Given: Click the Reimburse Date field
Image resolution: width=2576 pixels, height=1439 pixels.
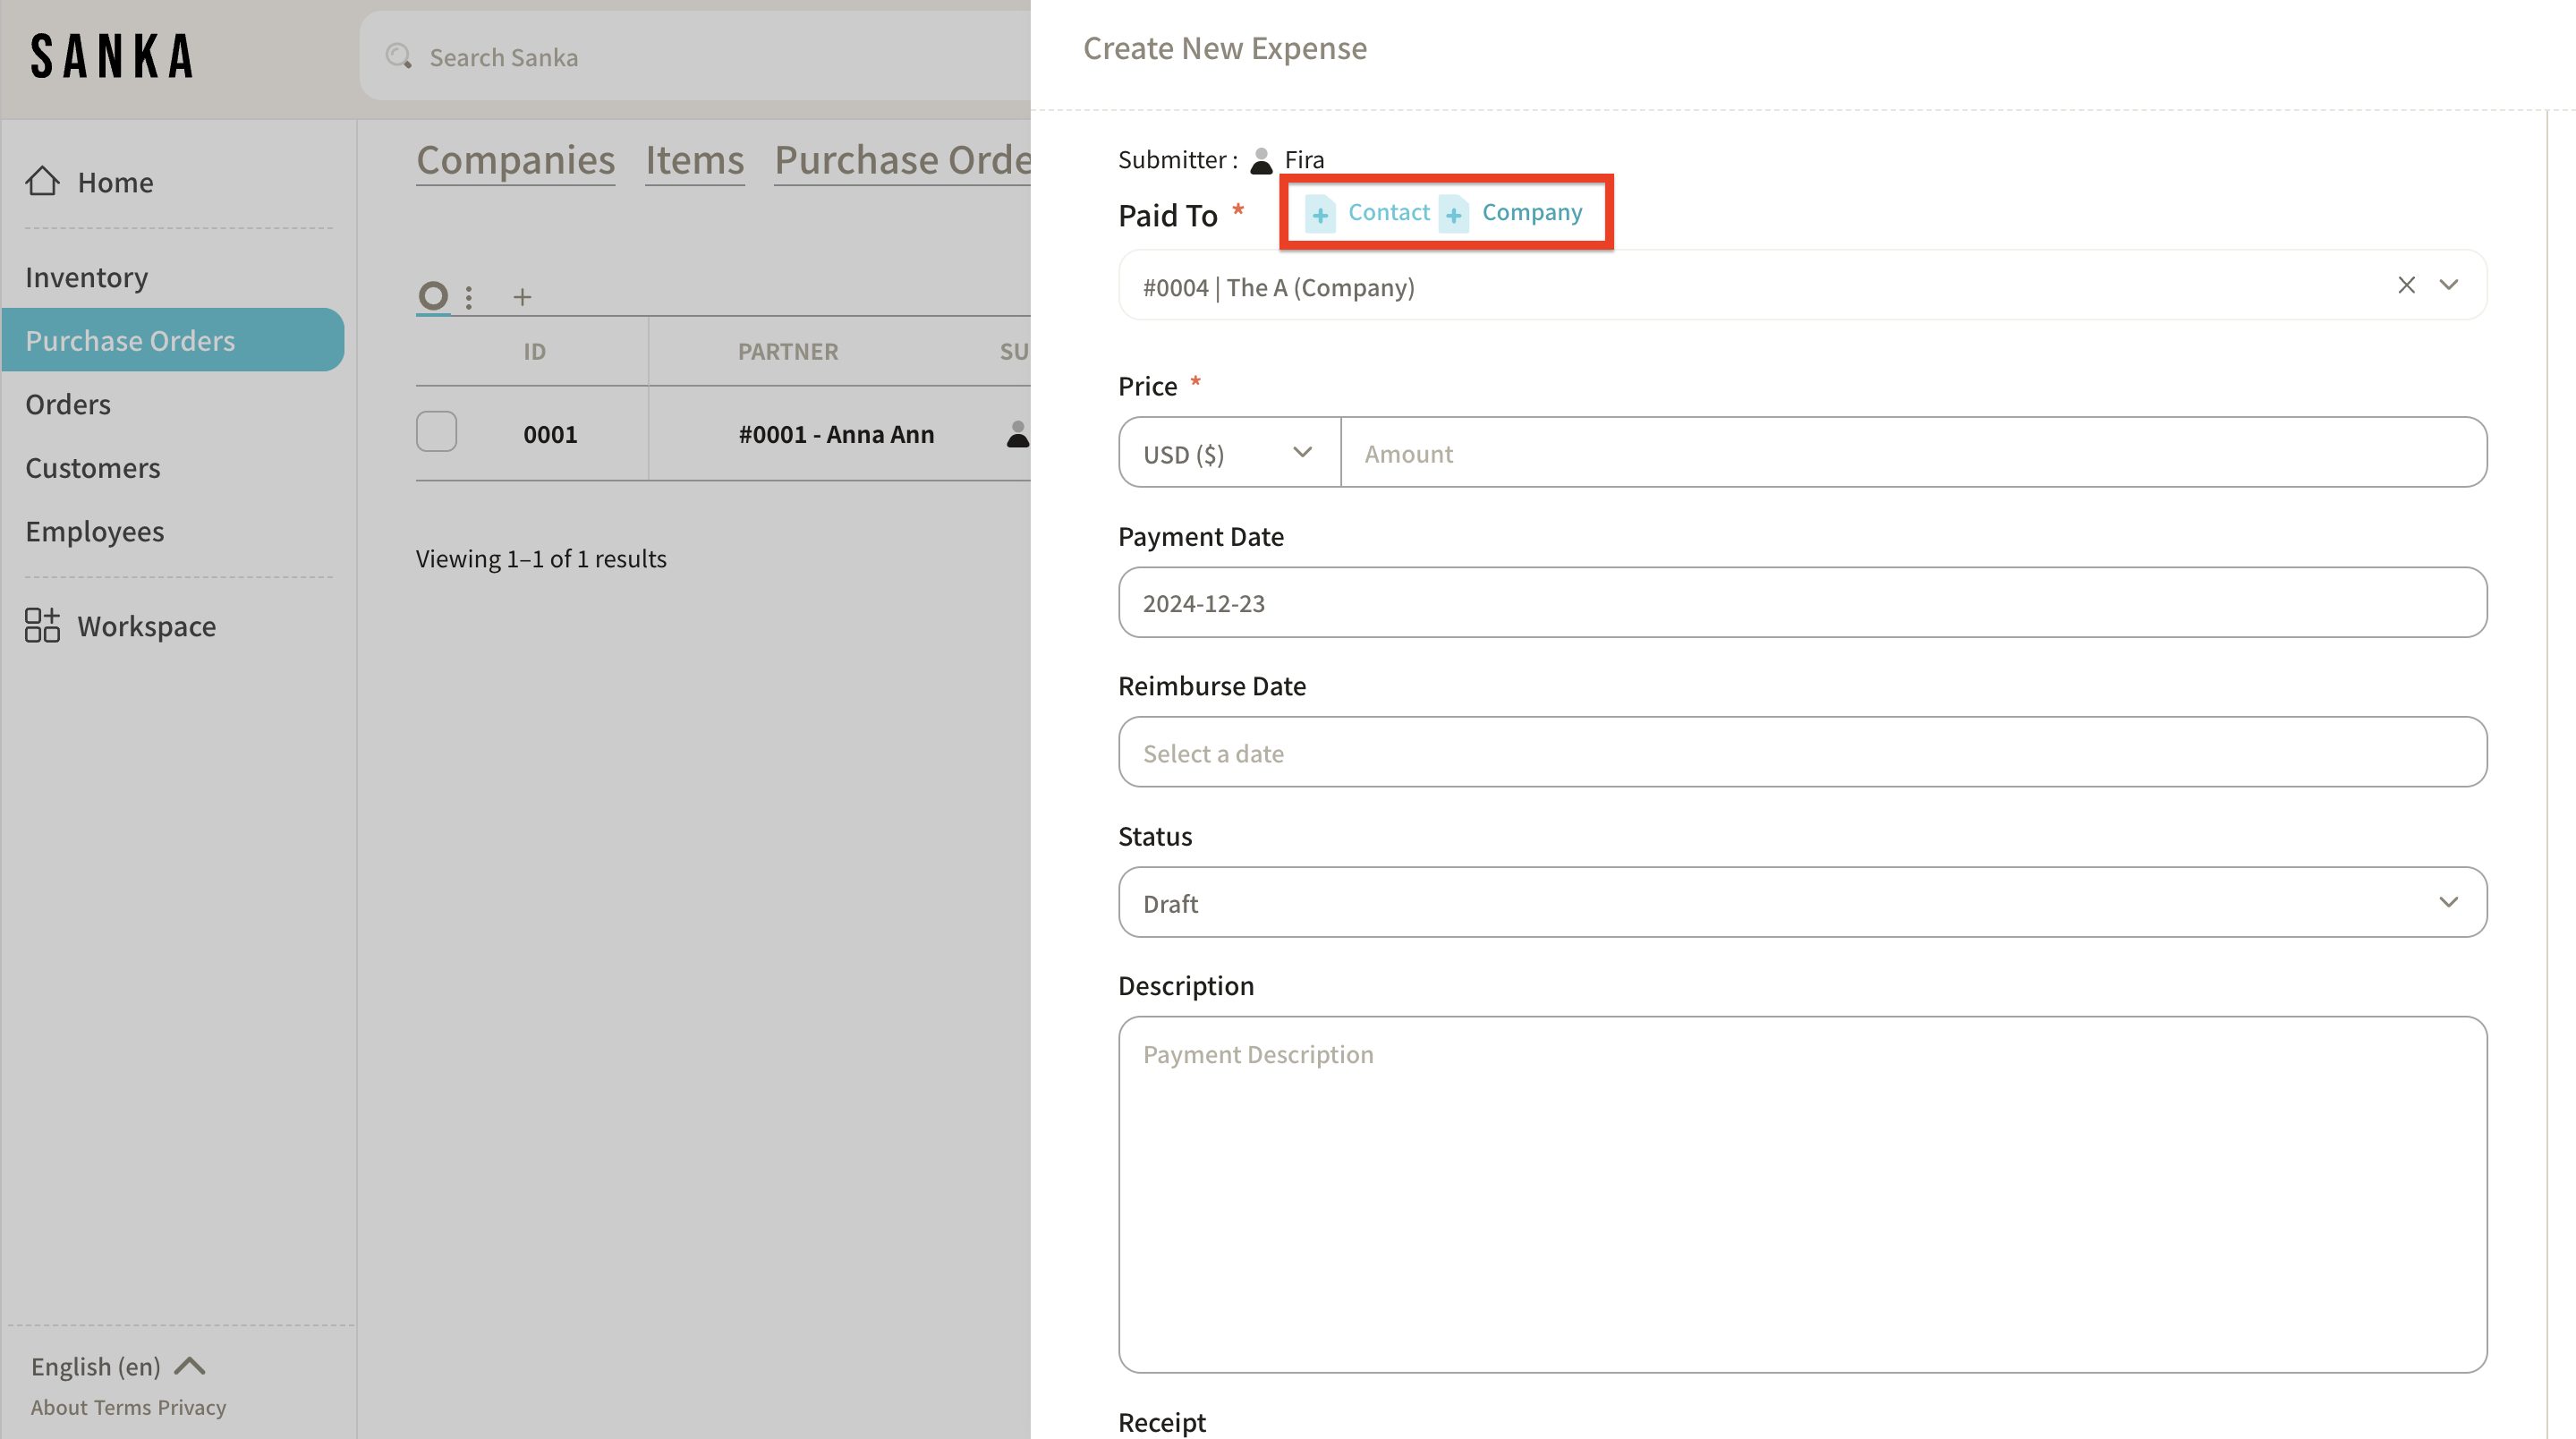Looking at the screenshot, I should pyautogui.click(x=1802, y=752).
